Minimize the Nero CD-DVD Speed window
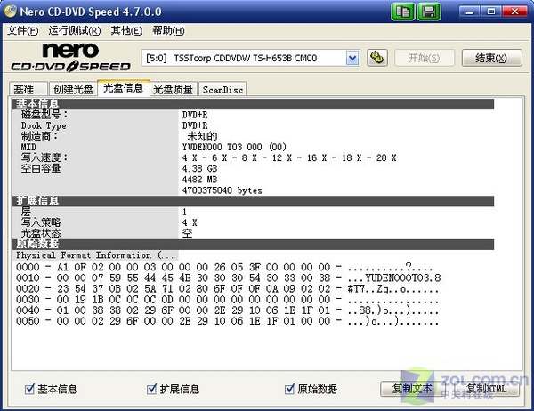The image size is (534, 411). point(470,12)
